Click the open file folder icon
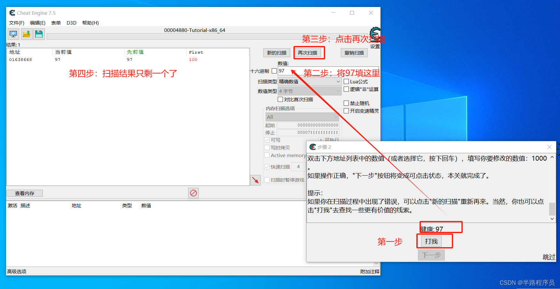The width and height of the screenshot is (560, 289). point(27,34)
